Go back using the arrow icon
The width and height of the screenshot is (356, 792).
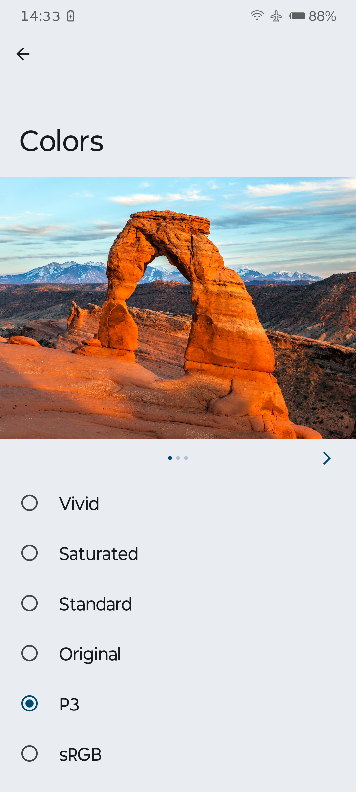coord(23,54)
